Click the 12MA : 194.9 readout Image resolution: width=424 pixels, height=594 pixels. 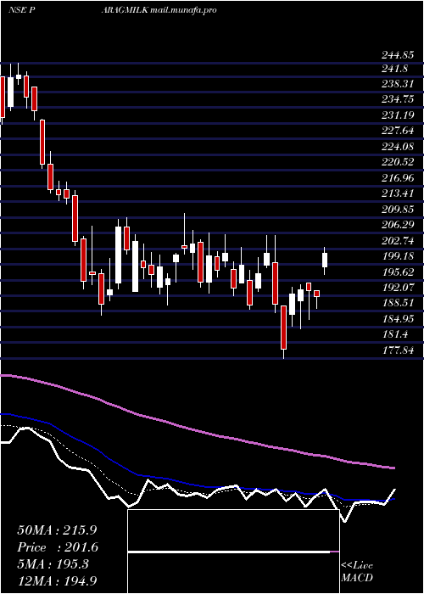pyautogui.click(x=58, y=580)
